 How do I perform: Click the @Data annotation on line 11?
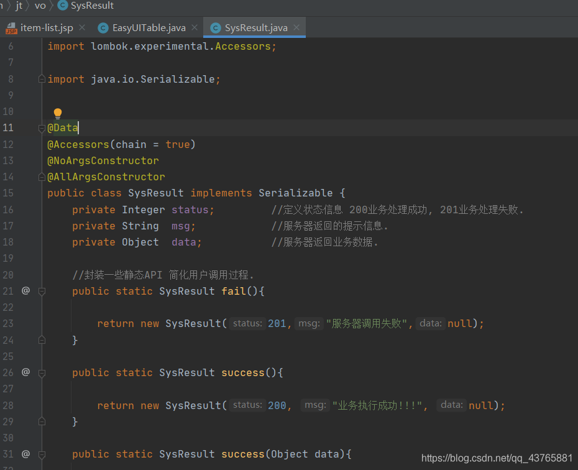[x=63, y=128]
